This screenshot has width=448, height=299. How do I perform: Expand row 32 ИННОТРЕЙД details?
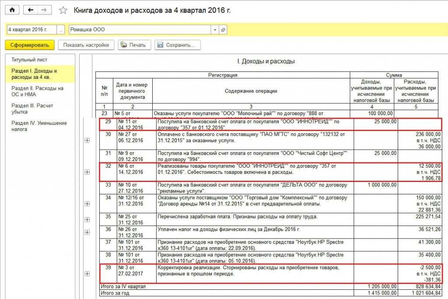pyautogui.click(x=87, y=172)
